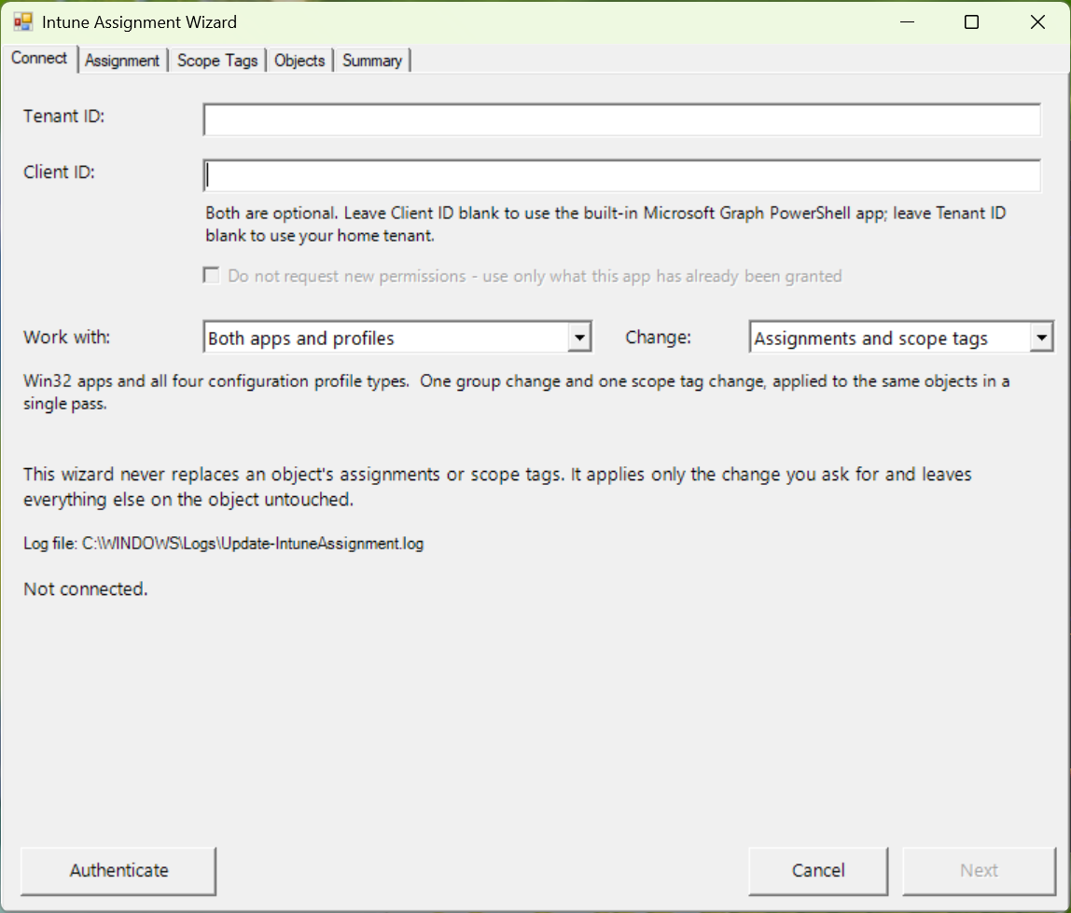
Task: Click the 'Win32 apps and all four' description
Action: (x=517, y=392)
